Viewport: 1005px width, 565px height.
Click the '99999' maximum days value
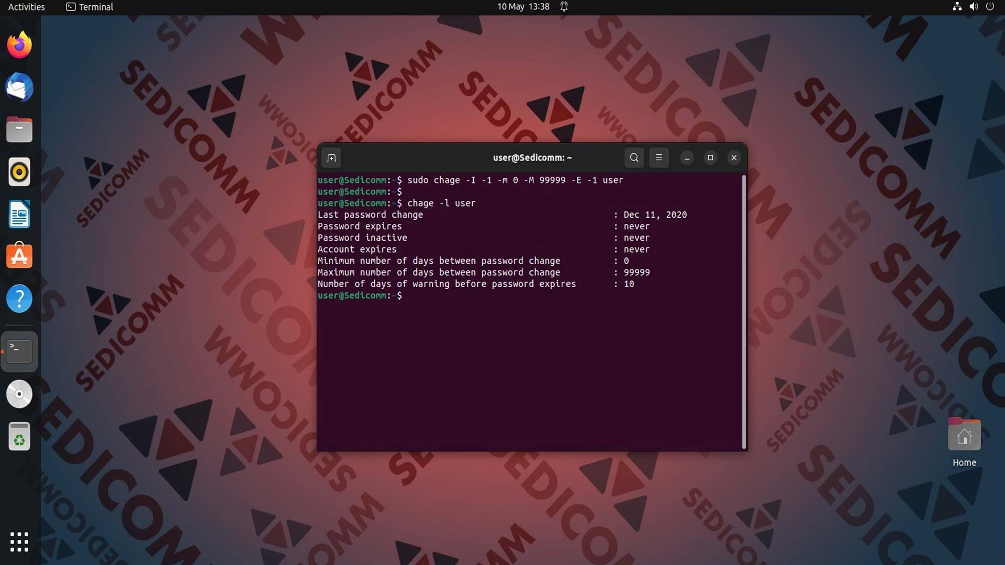[636, 272]
